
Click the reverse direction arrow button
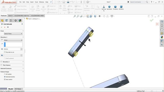point(2,40)
